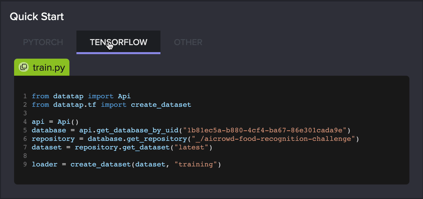Click line number 5 in code gutter

coord(25,130)
